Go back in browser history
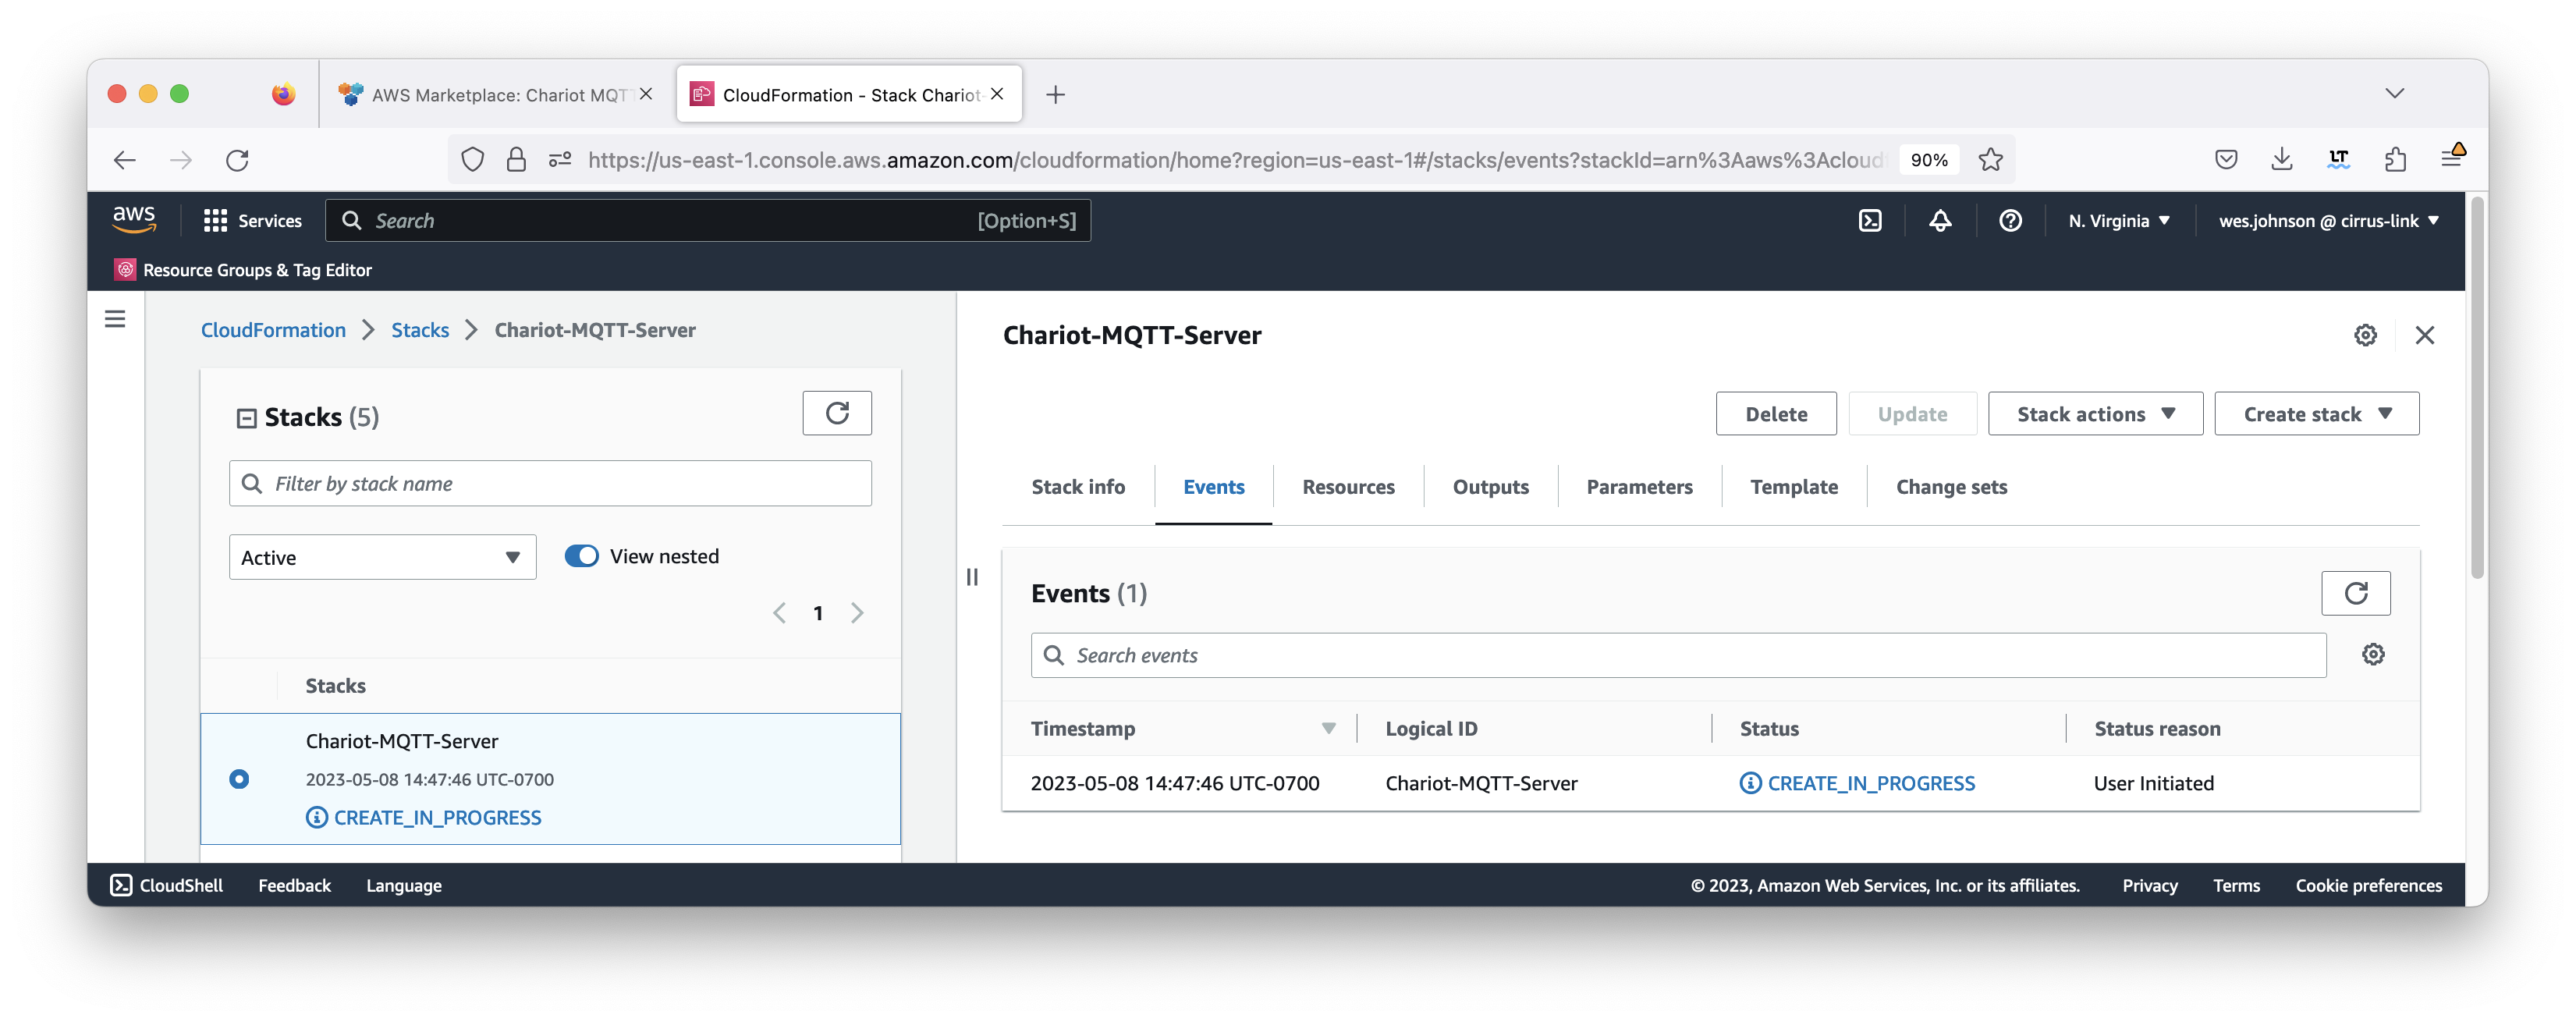2576x1022 pixels. pos(125,160)
